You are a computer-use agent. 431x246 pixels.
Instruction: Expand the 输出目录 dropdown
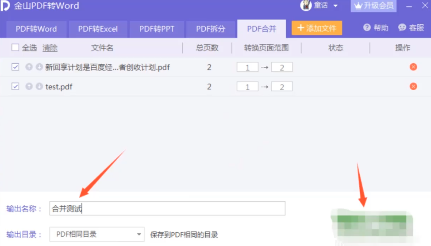click(139, 234)
